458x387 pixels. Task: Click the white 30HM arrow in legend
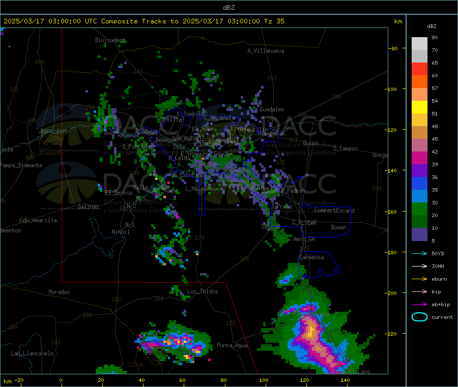419,266
